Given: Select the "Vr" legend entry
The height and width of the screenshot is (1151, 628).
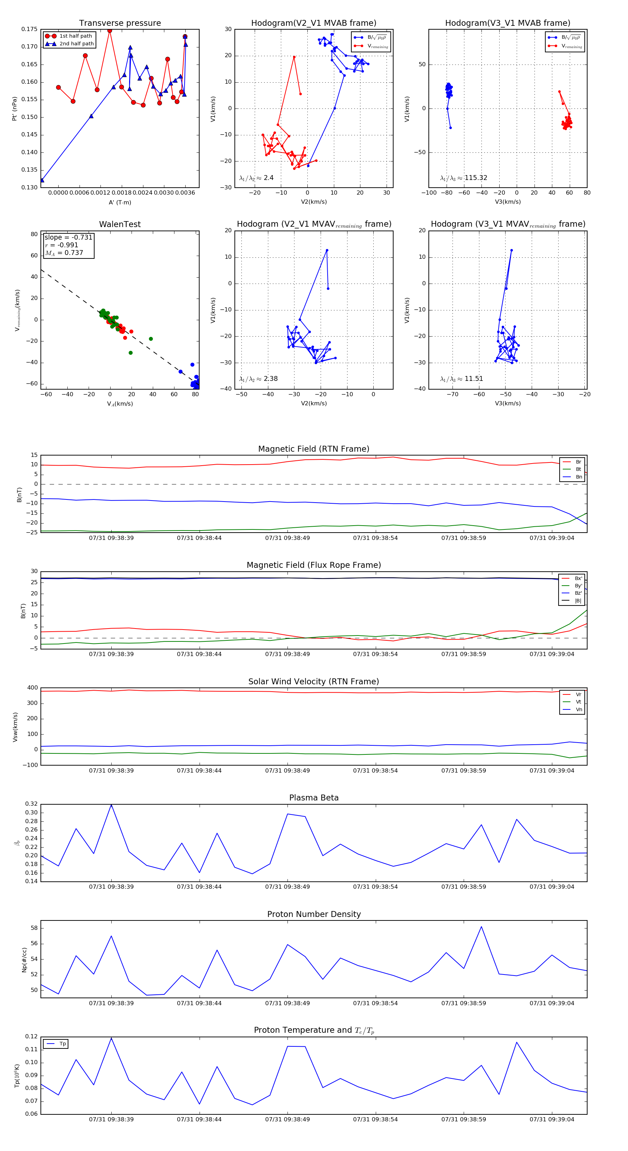Looking at the screenshot, I should [x=573, y=694].
